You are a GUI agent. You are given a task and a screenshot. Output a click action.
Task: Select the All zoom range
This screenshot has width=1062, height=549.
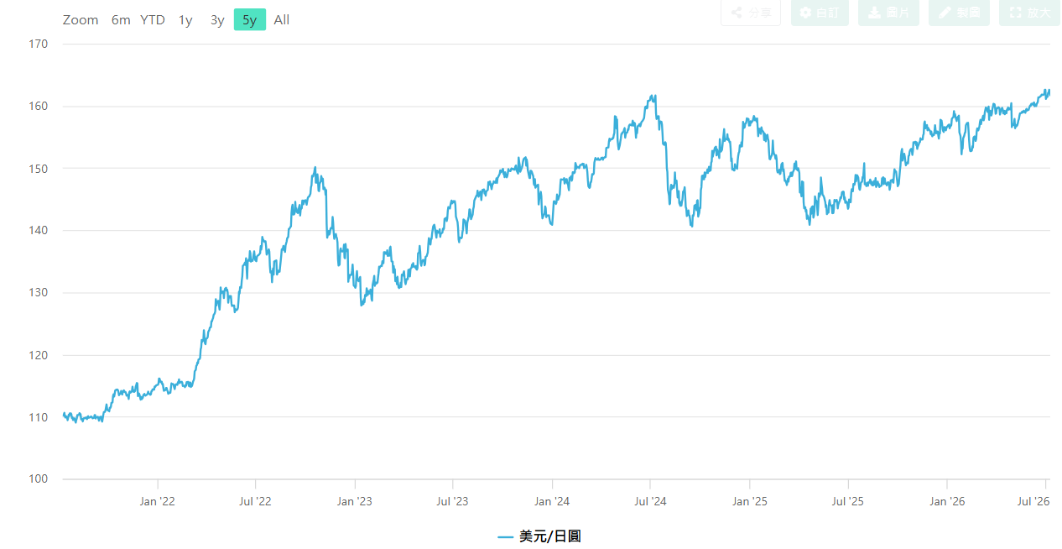pos(282,20)
